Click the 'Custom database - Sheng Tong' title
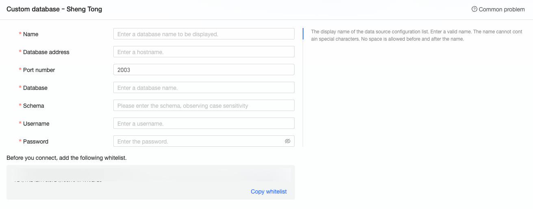 pos(54,9)
